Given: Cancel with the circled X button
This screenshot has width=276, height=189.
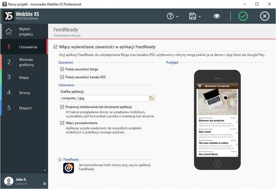Looking at the screenshot, I should coord(265,16).
